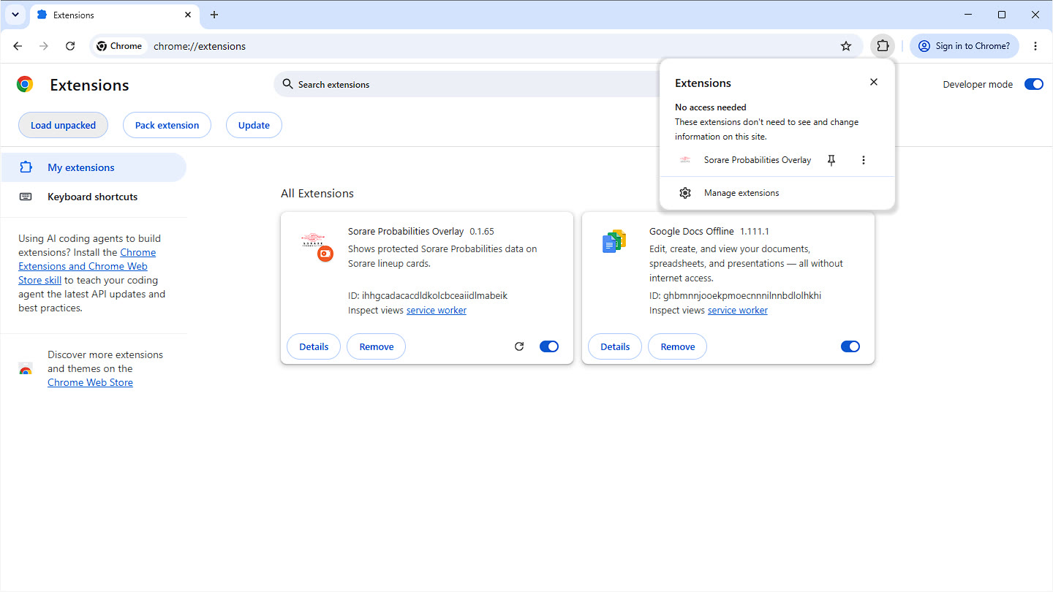Reload Sorare Probabilities Overlay extension
This screenshot has height=592, width=1053.
coord(519,346)
